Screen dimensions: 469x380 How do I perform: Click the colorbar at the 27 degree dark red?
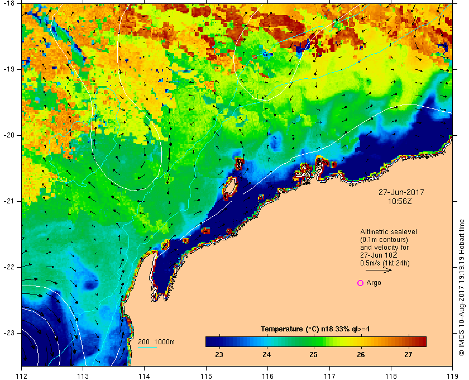[408, 341]
